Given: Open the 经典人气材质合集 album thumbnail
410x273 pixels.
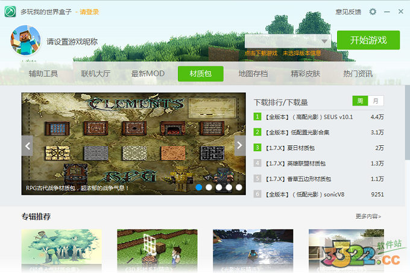Looking at the screenshot, I should 61,251.
